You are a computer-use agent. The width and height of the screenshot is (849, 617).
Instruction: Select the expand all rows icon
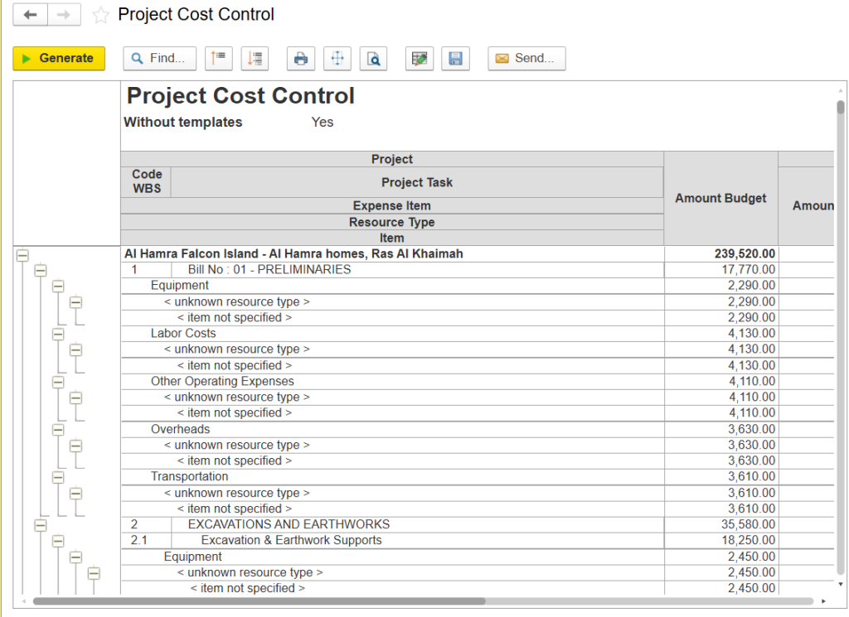coord(255,58)
